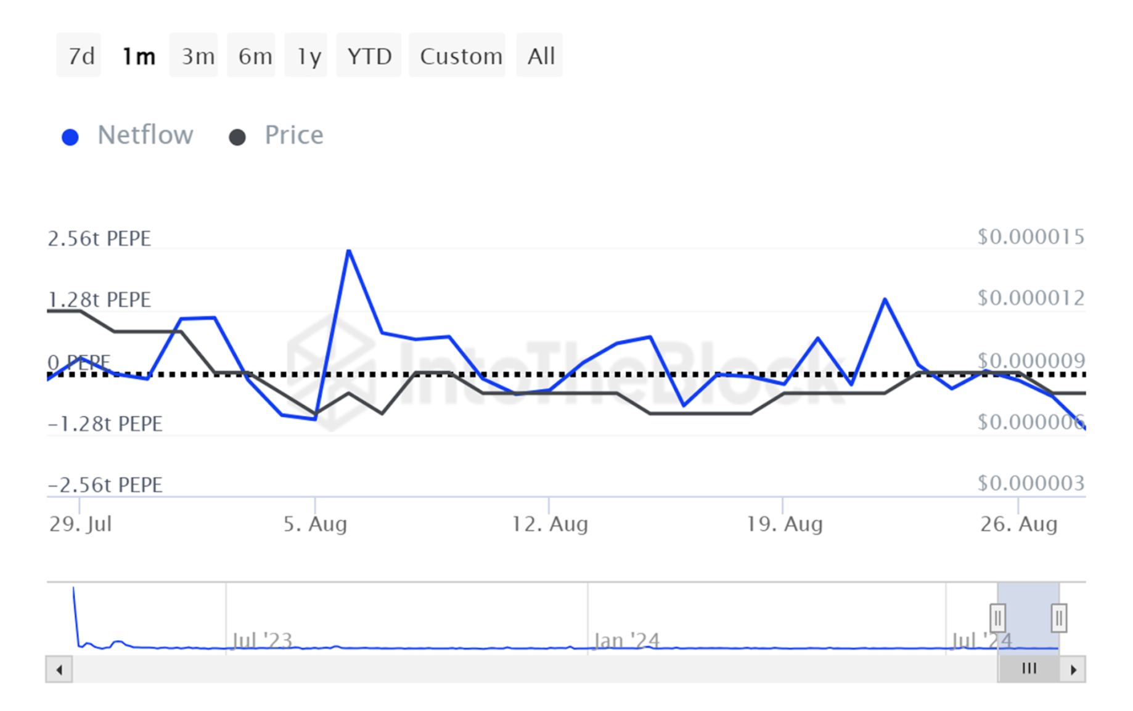This screenshot has width=1133, height=711.
Task: Click the Price legend label
Action: click(x=293, y=135)
